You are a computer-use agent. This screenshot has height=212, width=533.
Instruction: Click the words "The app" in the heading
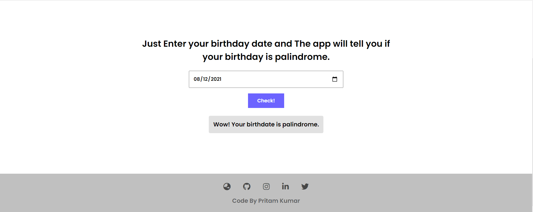pos(312,44)
